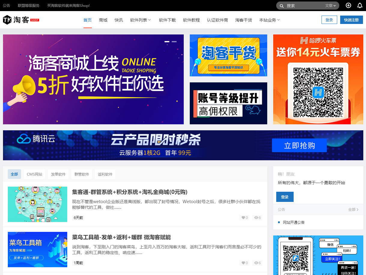Click 联盟等级服务 link in top bar
This screenshot has height=275, width=366.
tap(29, 5)
